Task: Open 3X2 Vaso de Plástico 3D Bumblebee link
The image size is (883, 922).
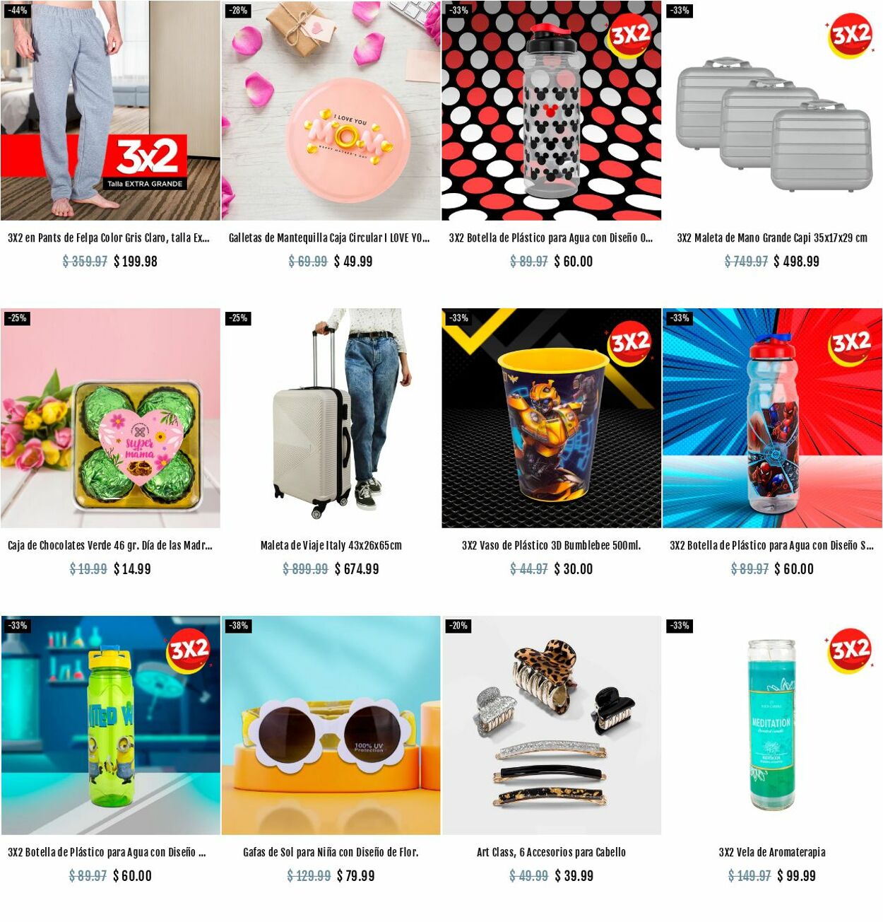Action: (x=552, y=546)
